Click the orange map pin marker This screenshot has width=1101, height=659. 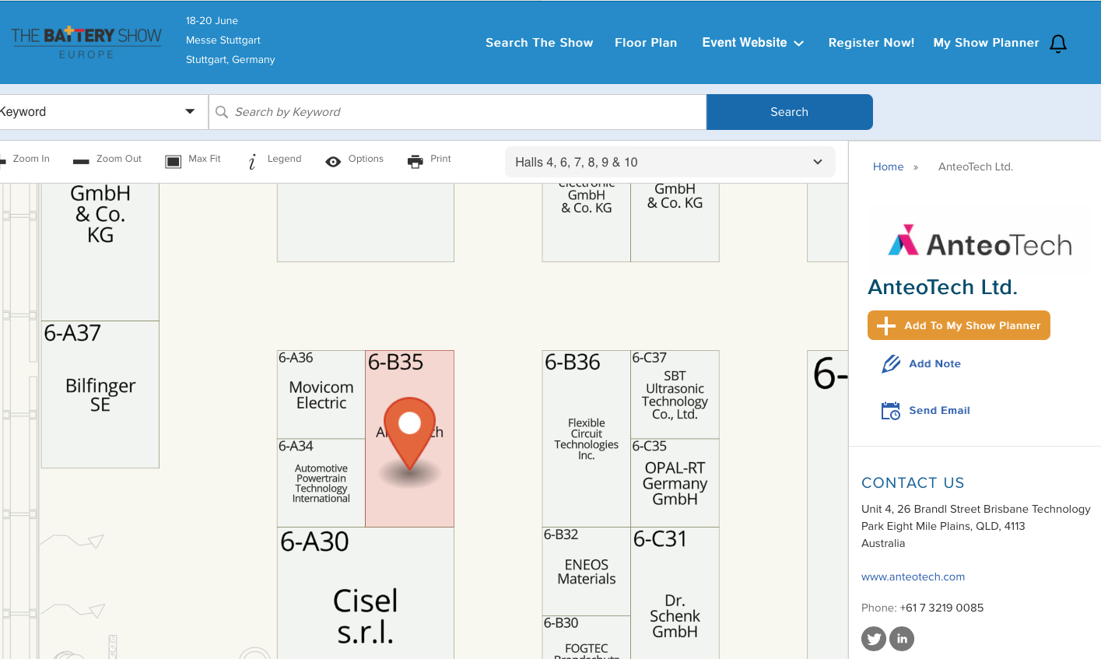click(x=409, y=433)
